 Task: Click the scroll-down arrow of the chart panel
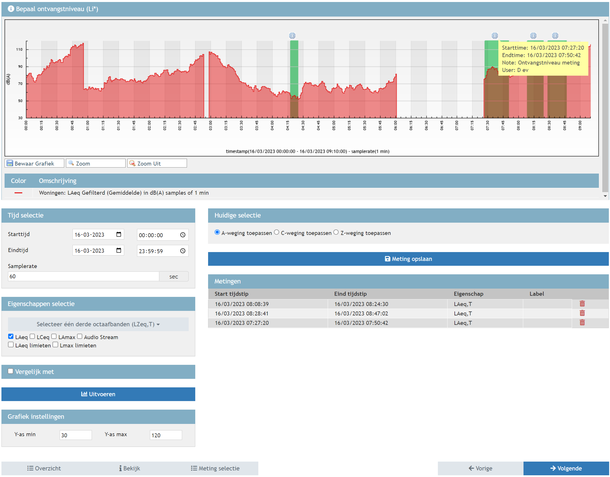605,196
